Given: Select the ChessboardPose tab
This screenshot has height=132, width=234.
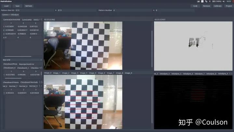Looking at the screenshot, I should coord(10,64).
